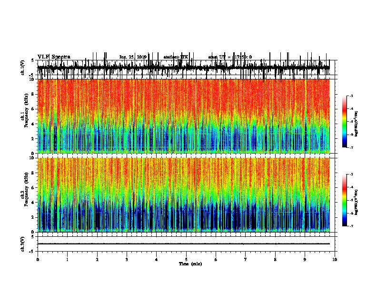The image size is (377, 291).
Task: Click ch.1 frequency tick label '2'
Action: 33,139
